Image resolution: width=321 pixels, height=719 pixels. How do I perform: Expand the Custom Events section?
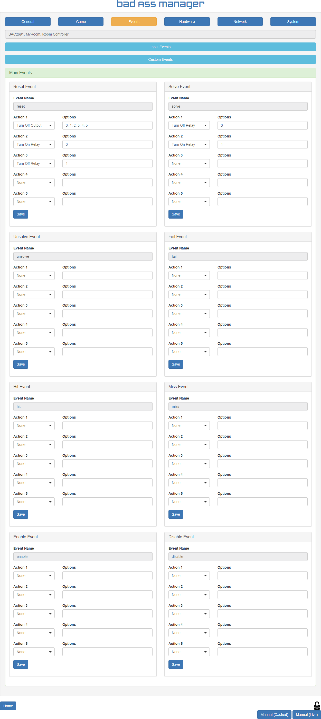point(160,59)
